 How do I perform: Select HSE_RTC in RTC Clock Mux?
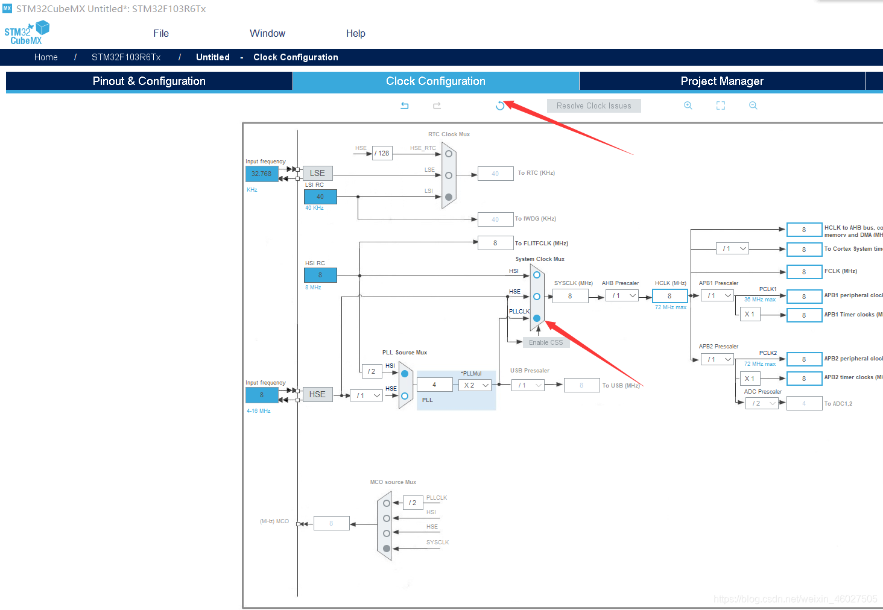(449, 154)
